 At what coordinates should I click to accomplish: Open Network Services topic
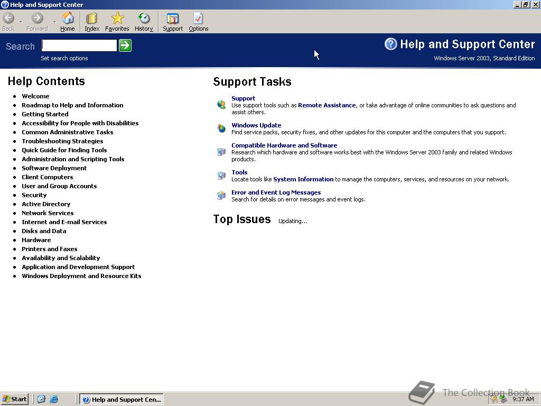(x=48, y=213)
